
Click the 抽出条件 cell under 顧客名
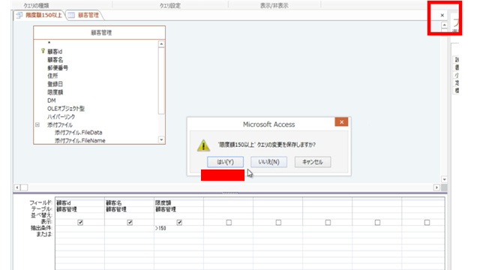(130, 228)
